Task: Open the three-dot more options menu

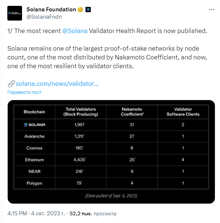Action: (x=212, y=10)
